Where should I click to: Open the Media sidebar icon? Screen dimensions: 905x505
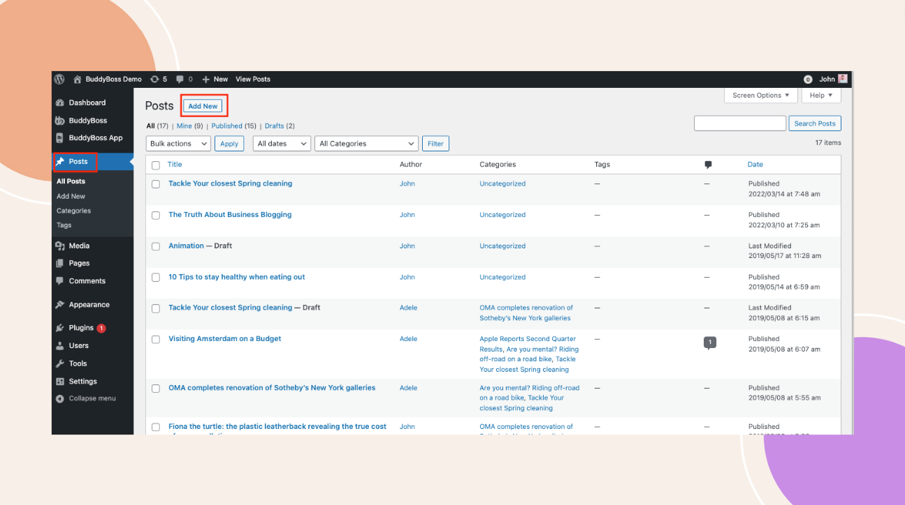60,246
